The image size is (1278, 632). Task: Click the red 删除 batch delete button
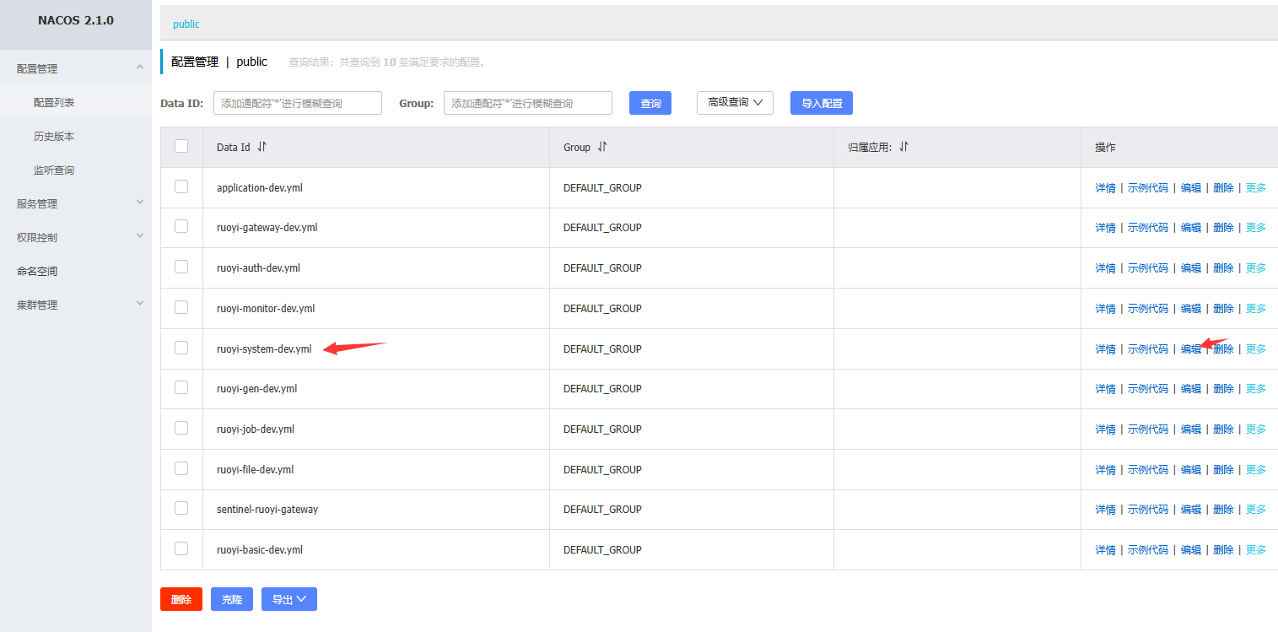[x=181, y=599]
